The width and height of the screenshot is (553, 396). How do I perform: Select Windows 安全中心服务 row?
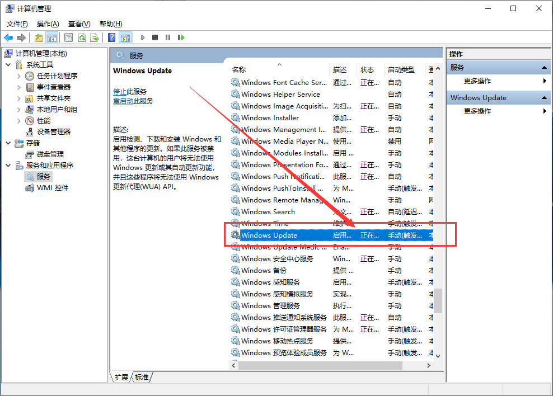pos(332,258)
